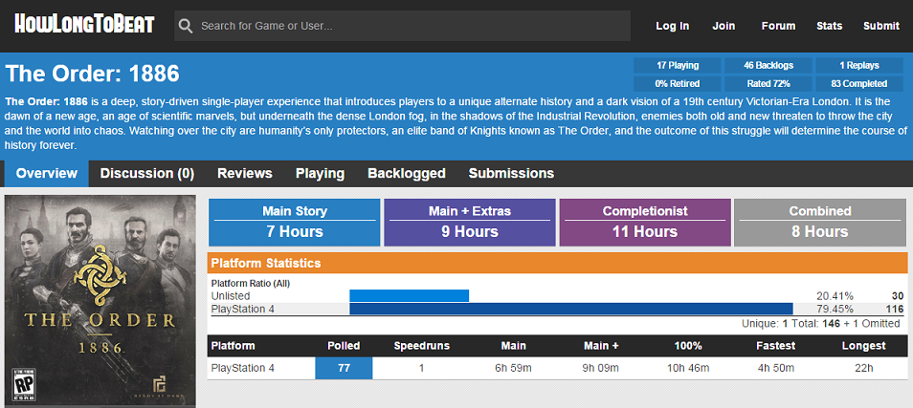Click the PlayStation 4 ratio bar
Viewport: 913px width, 408px height.
tap(571, 309)
